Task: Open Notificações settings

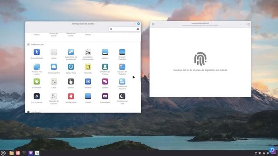Action: 71,98
